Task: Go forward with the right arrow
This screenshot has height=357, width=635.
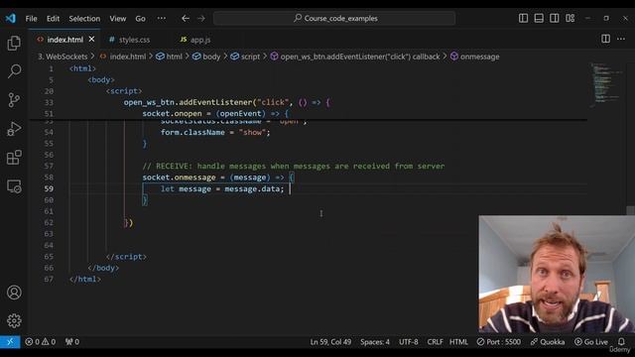Action: tap(201, 18)
